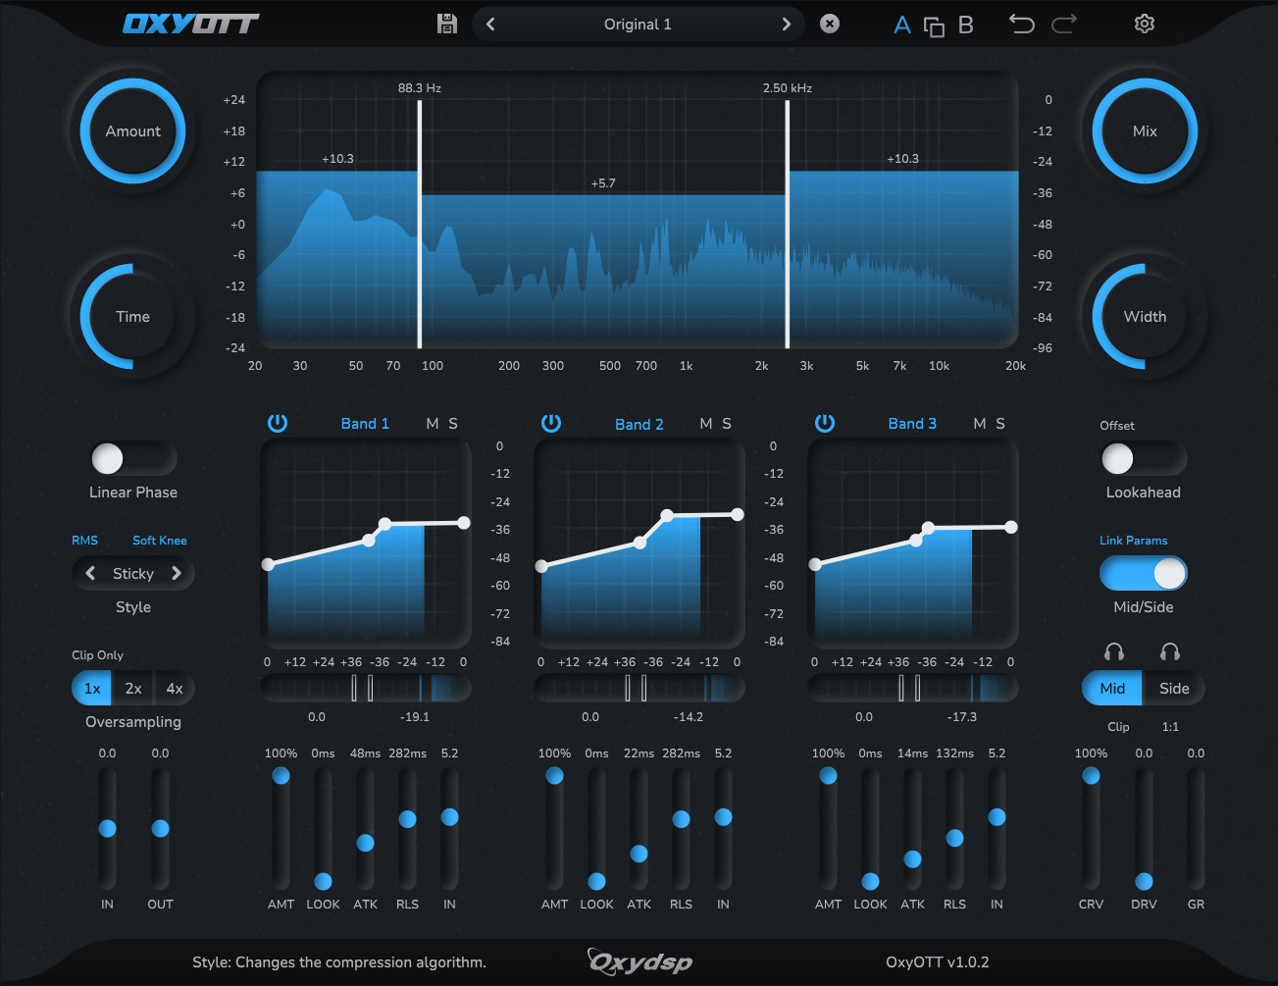Enable Mid for Band 2
The image size is (1278, 986).
[706, 424]
